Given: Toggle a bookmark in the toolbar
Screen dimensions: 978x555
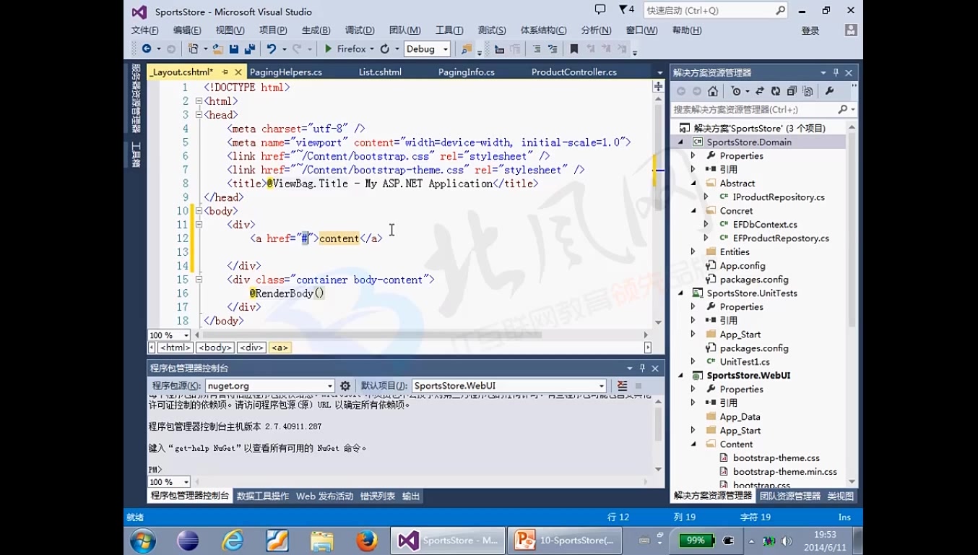Looking at the screenshot, I should pos(574,48).
